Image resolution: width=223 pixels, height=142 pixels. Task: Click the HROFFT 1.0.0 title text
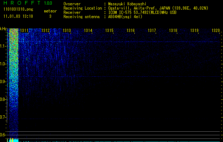pos(28,3)
